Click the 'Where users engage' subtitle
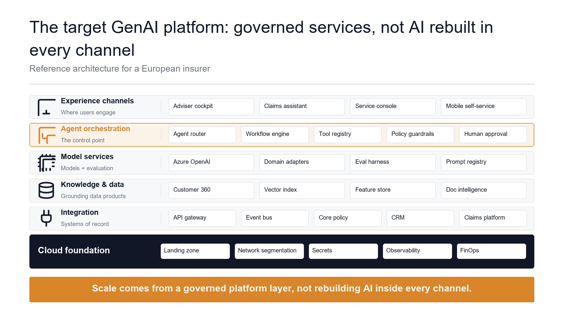 (x=88, y=112)
